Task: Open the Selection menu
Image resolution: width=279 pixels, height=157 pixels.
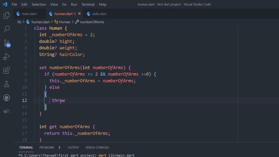Action: (x=39, y=4)
